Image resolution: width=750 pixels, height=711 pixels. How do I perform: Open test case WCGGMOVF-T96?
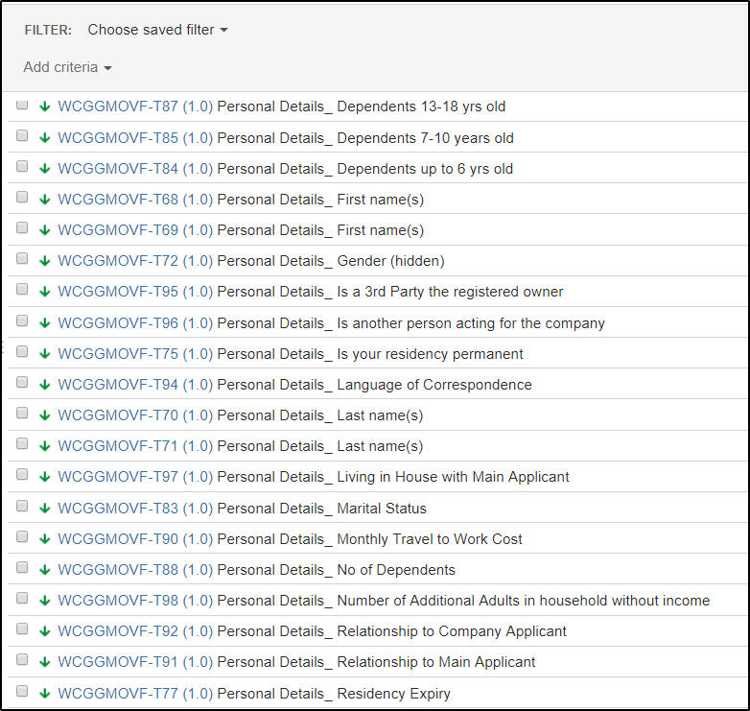pos(135,323)
